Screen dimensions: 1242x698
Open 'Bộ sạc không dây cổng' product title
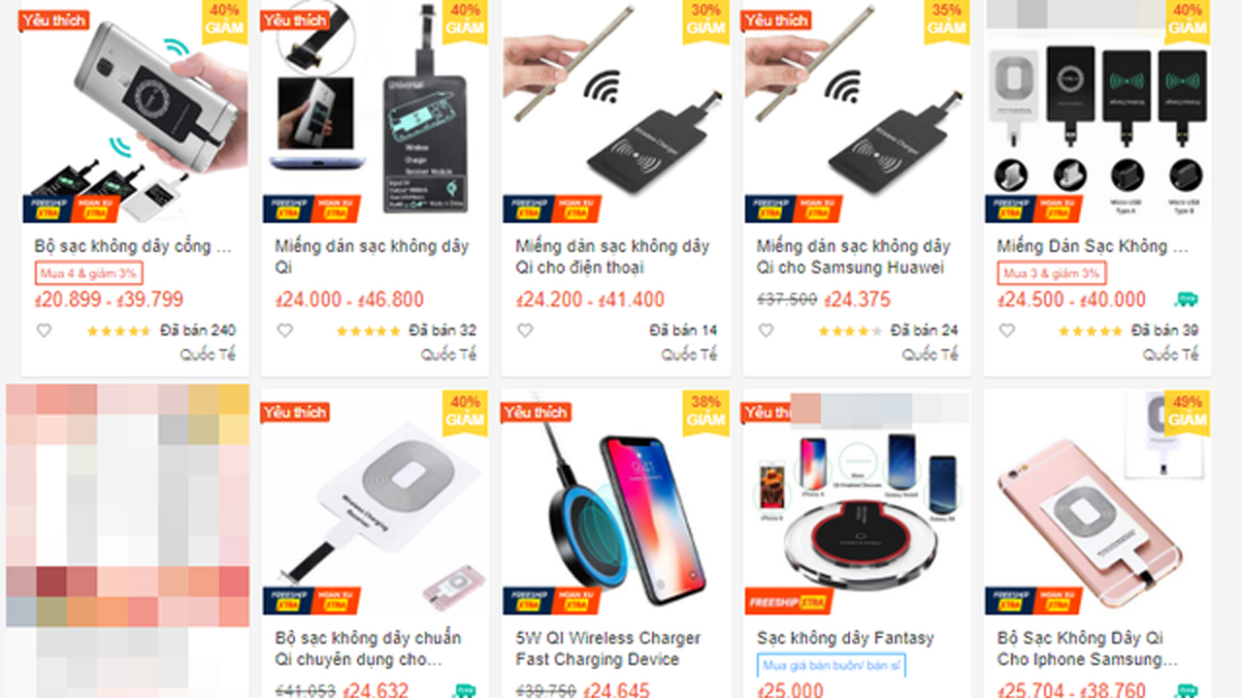[x=133, y=246]
